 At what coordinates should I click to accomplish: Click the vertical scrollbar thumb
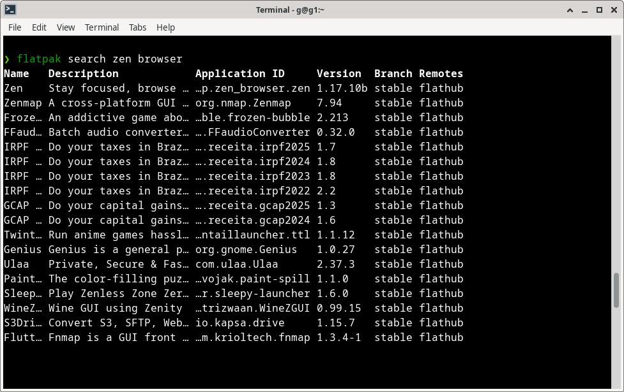(616, 290)
